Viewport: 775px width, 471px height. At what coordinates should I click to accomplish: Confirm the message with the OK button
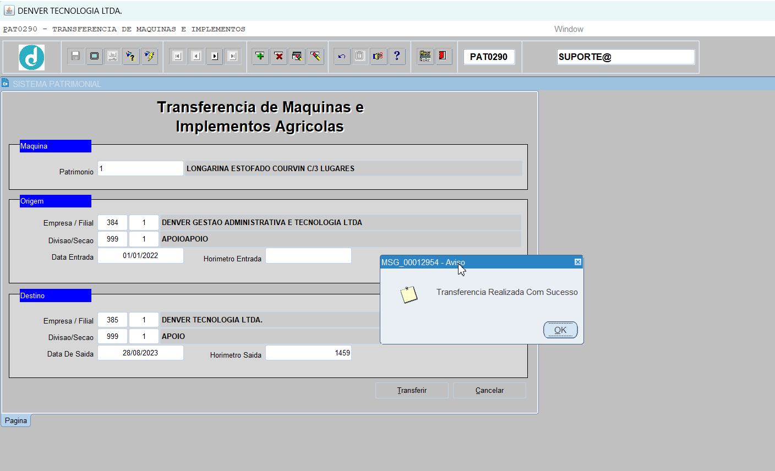560,330
